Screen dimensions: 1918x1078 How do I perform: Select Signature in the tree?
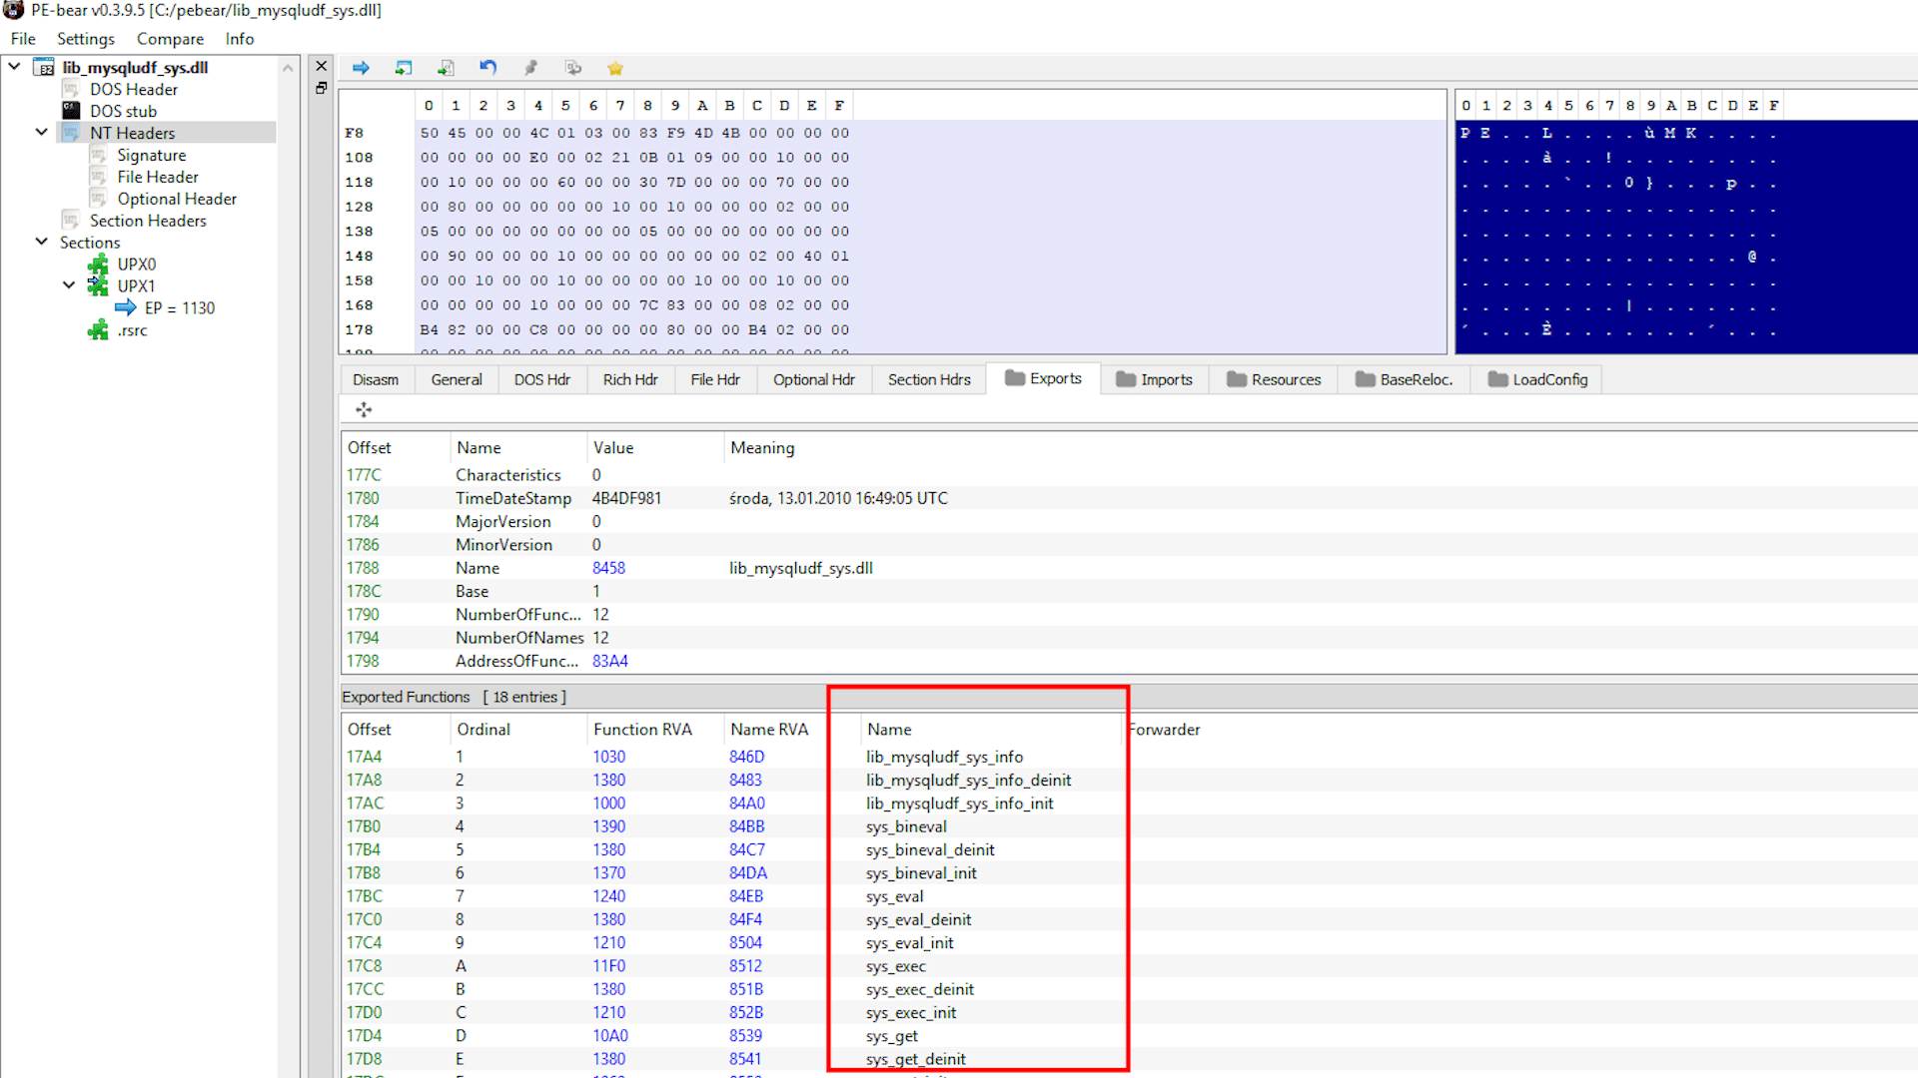tap(151, 155)
